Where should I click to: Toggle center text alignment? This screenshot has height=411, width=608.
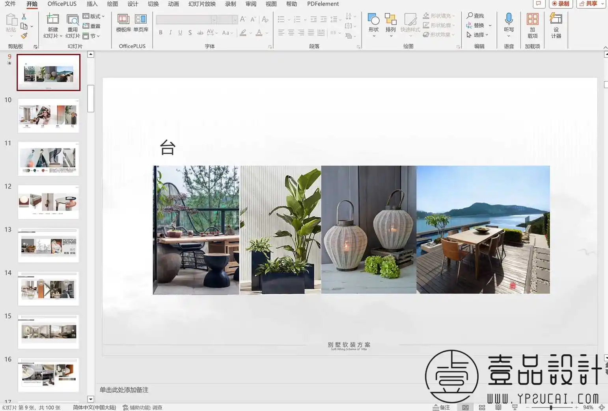pyautogui.click(x=291, y=33)
